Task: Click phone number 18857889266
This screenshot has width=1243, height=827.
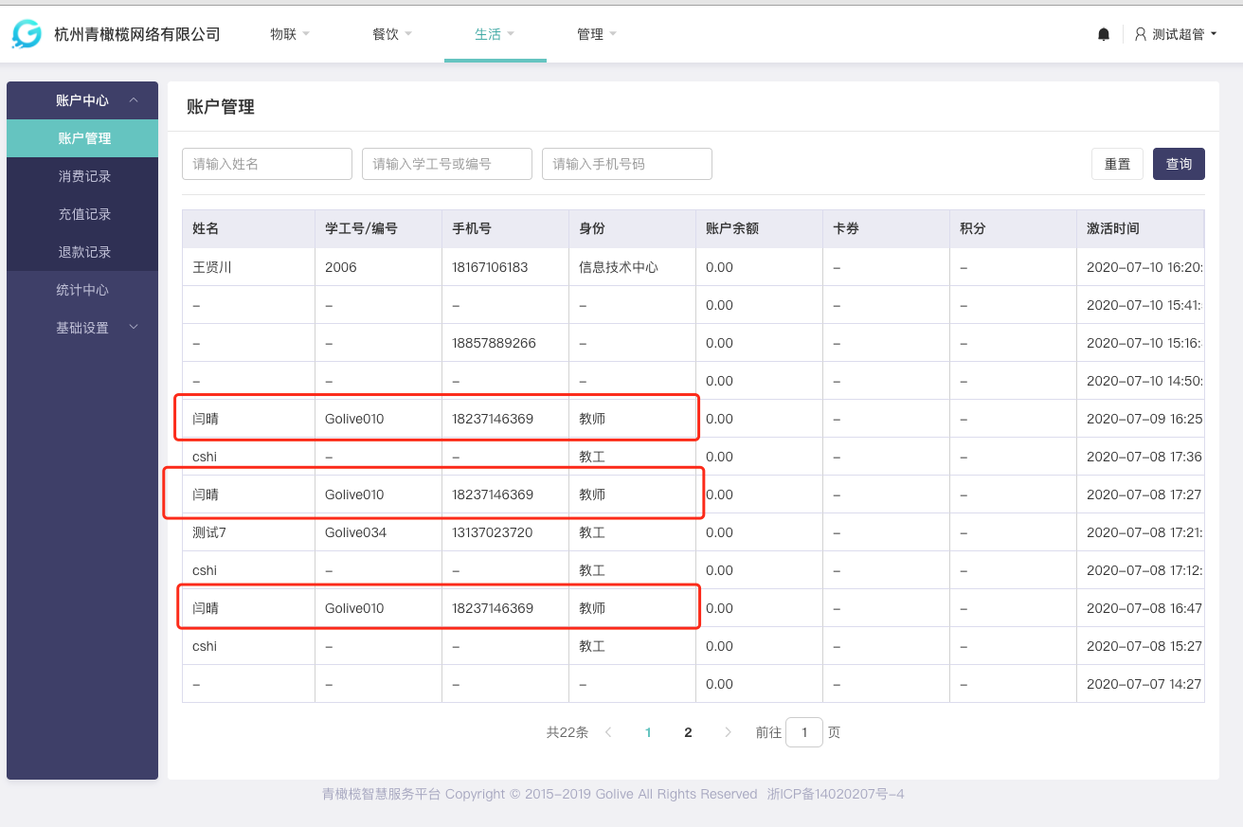Action: [x=494, y=343]
